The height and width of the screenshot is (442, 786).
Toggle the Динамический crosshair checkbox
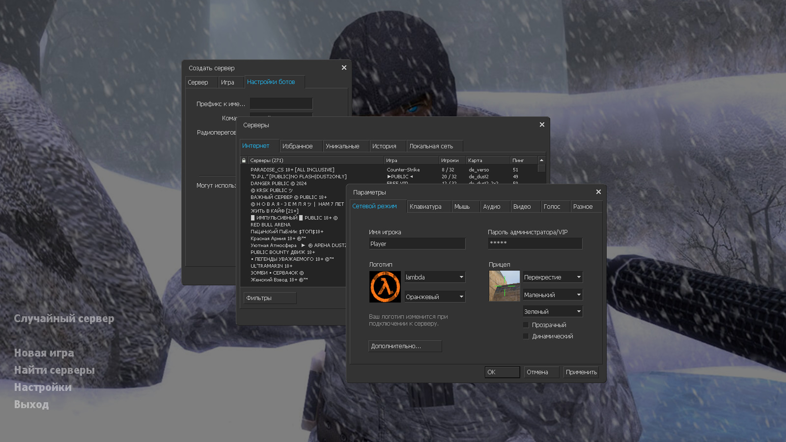(526, 336)
